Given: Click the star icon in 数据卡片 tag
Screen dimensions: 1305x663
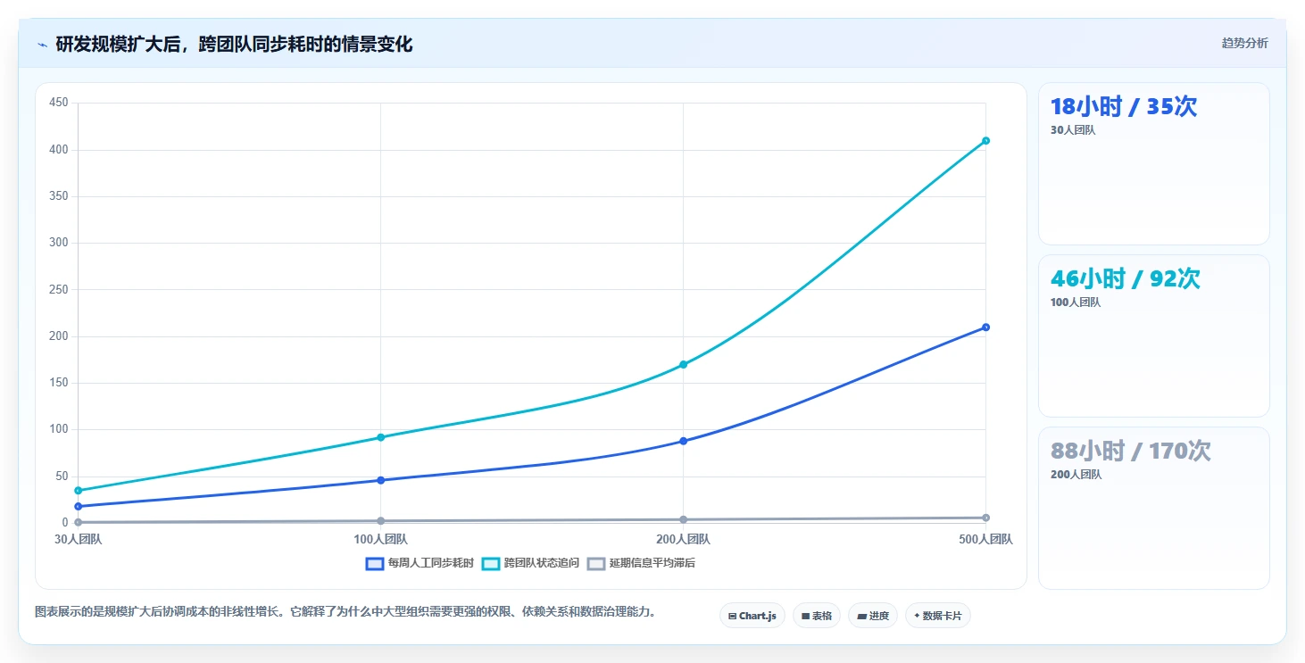Looking at the screenshot, I should point(917,616).
